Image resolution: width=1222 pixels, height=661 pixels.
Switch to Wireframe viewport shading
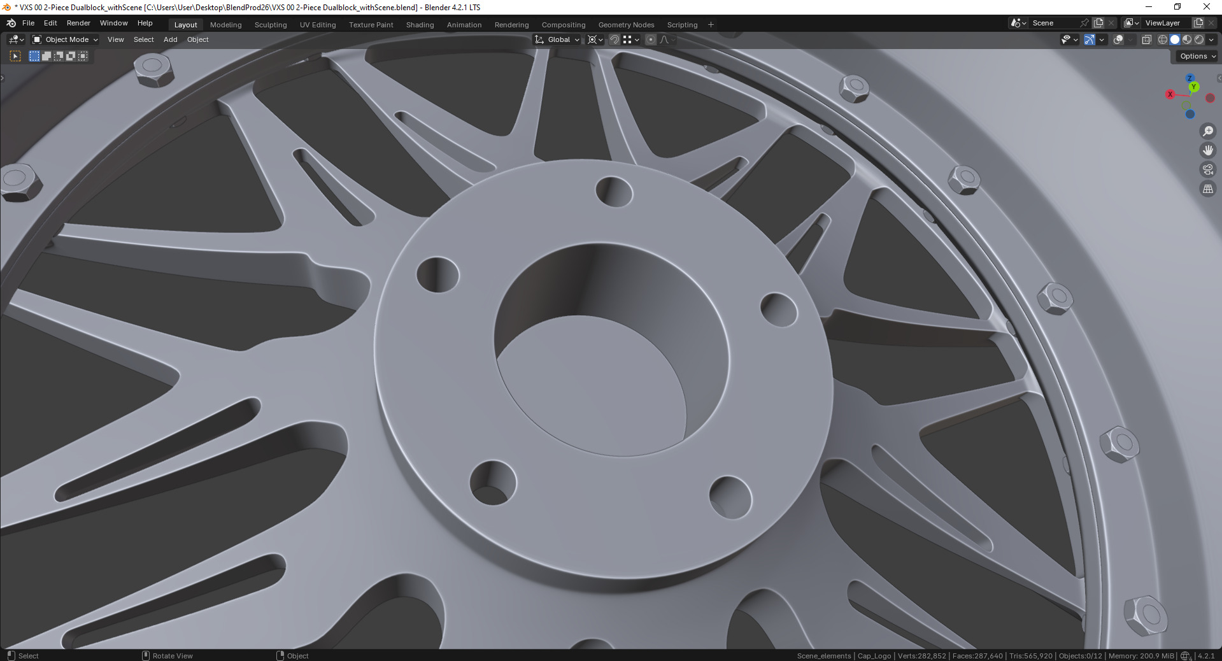1163,39
